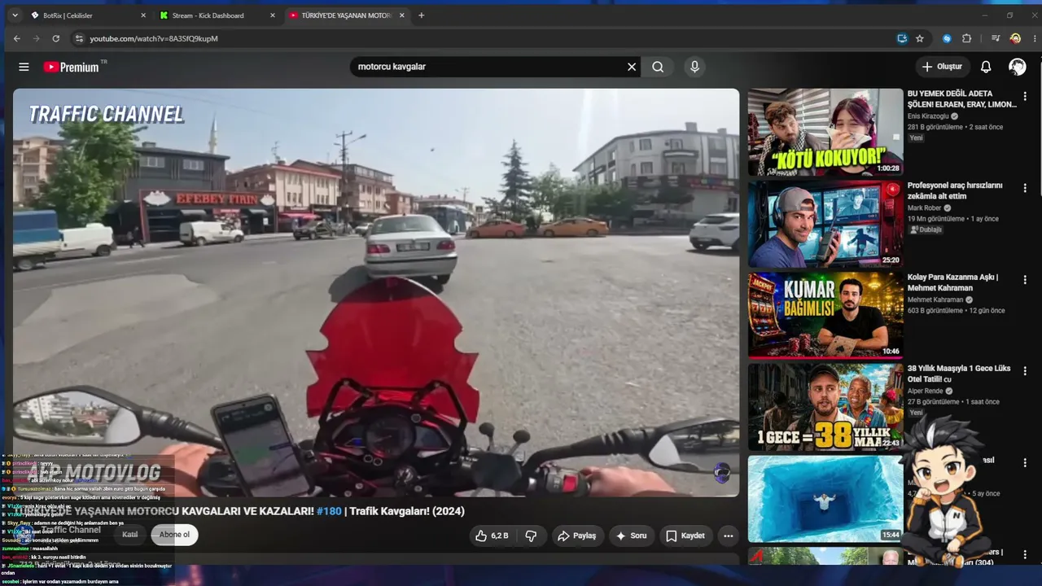This screenshot has height=586, width=1042.
Task: Visit the Mark Rober channel name
Action: [924, 208]
